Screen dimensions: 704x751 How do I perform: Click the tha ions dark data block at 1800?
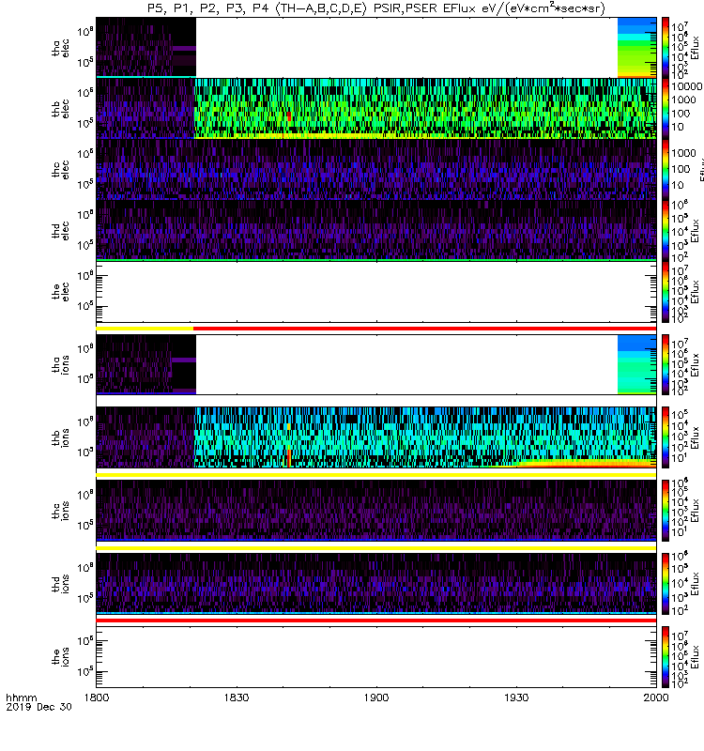(x=146, y=364)
